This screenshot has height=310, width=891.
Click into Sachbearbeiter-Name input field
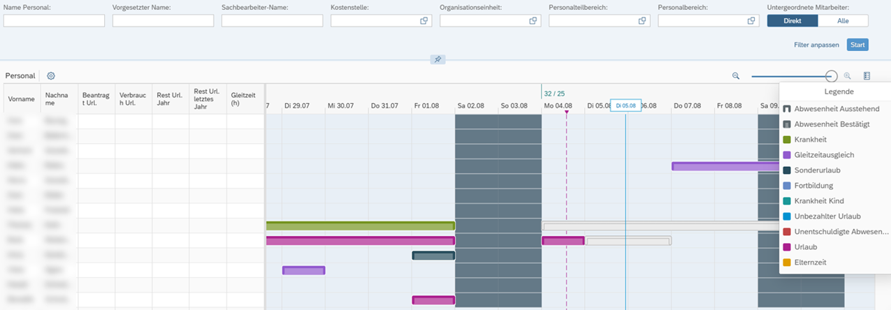(272, 21)
